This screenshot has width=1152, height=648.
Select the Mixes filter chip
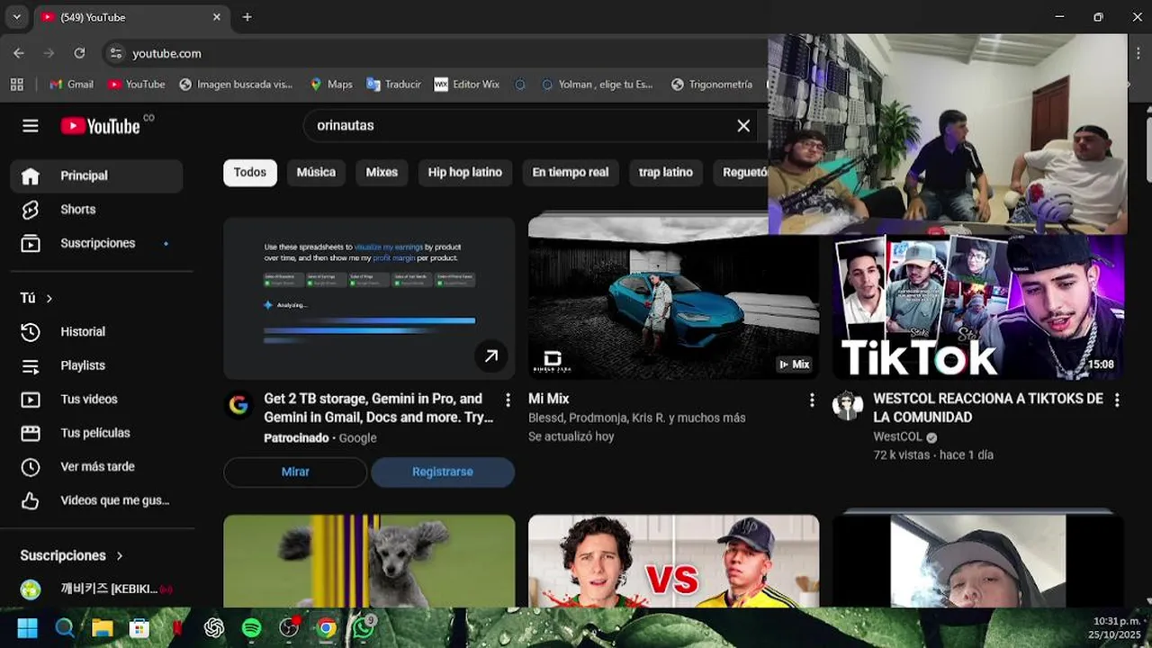point(382,172)
